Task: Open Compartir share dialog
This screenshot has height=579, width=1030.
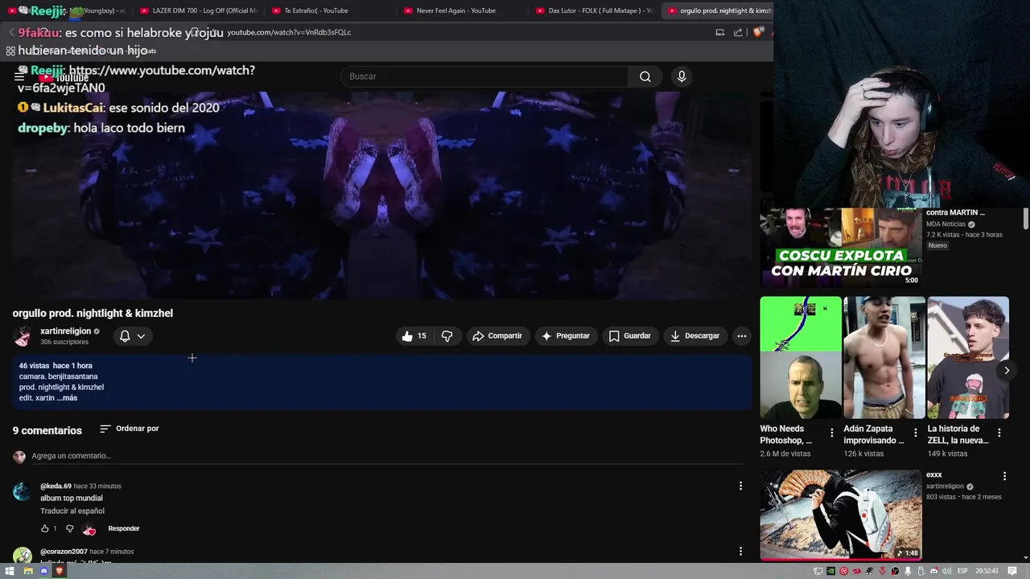Action: (x=497, y=336)
